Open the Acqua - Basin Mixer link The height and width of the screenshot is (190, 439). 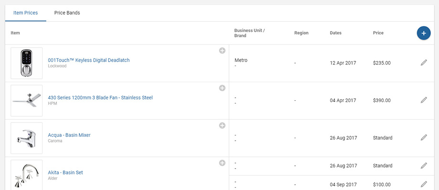coord(69,135)
